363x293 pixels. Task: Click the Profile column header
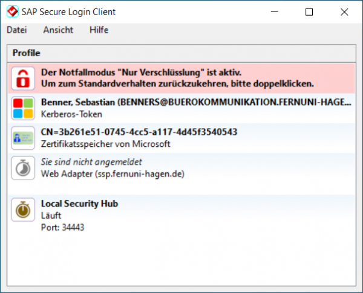pyautogui.click(x=27, y=53)
